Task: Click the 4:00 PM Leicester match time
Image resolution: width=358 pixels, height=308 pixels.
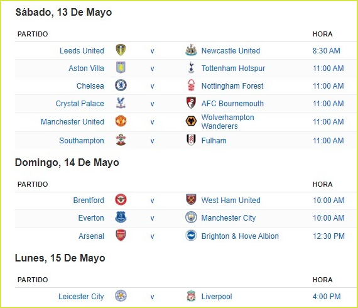Action: (x=327, y=297)
